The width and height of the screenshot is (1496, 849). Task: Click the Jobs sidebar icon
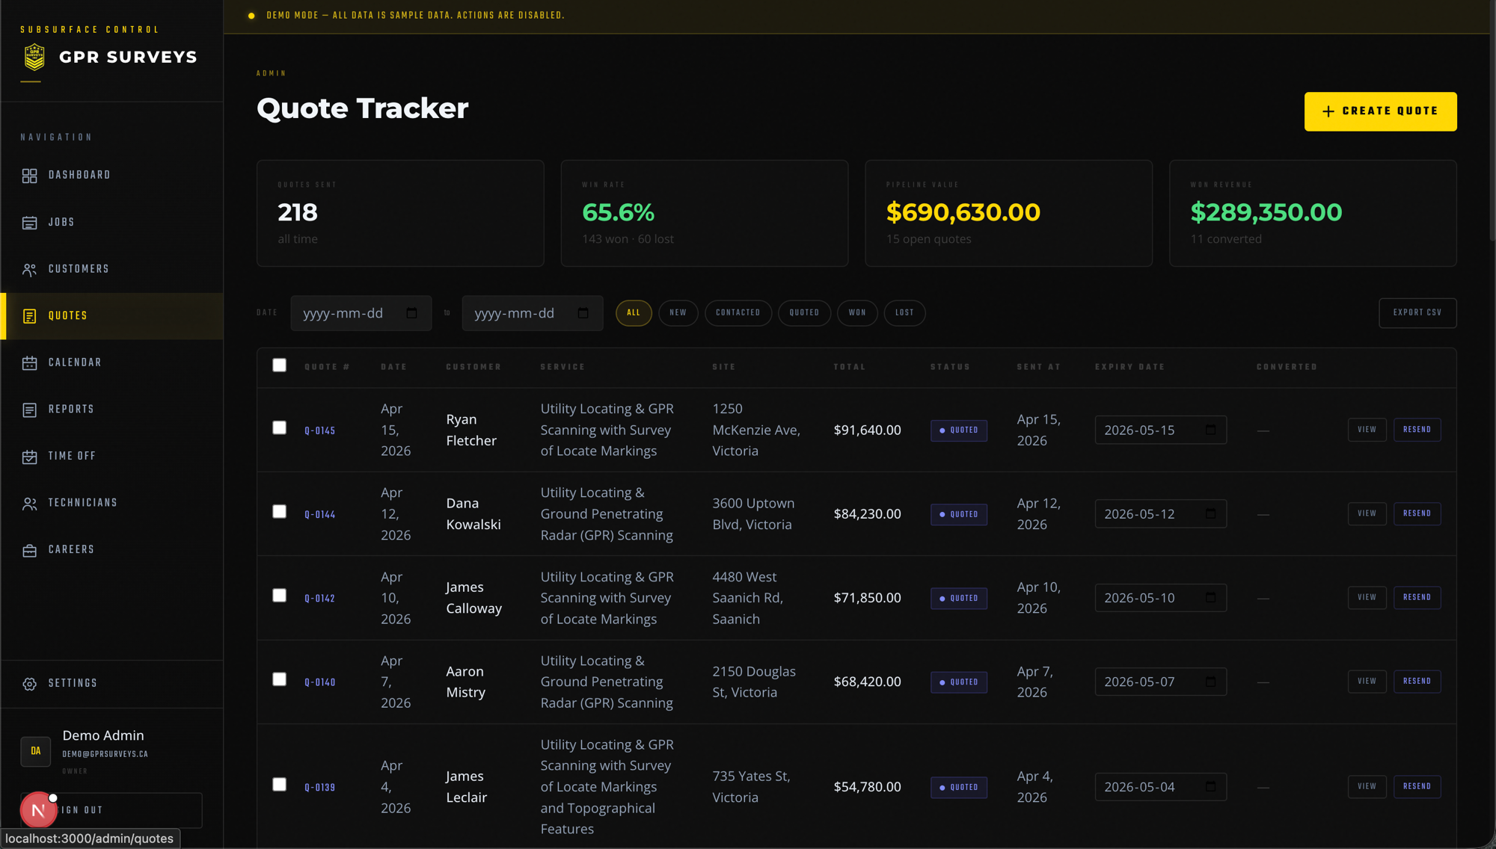click(29, 223)
